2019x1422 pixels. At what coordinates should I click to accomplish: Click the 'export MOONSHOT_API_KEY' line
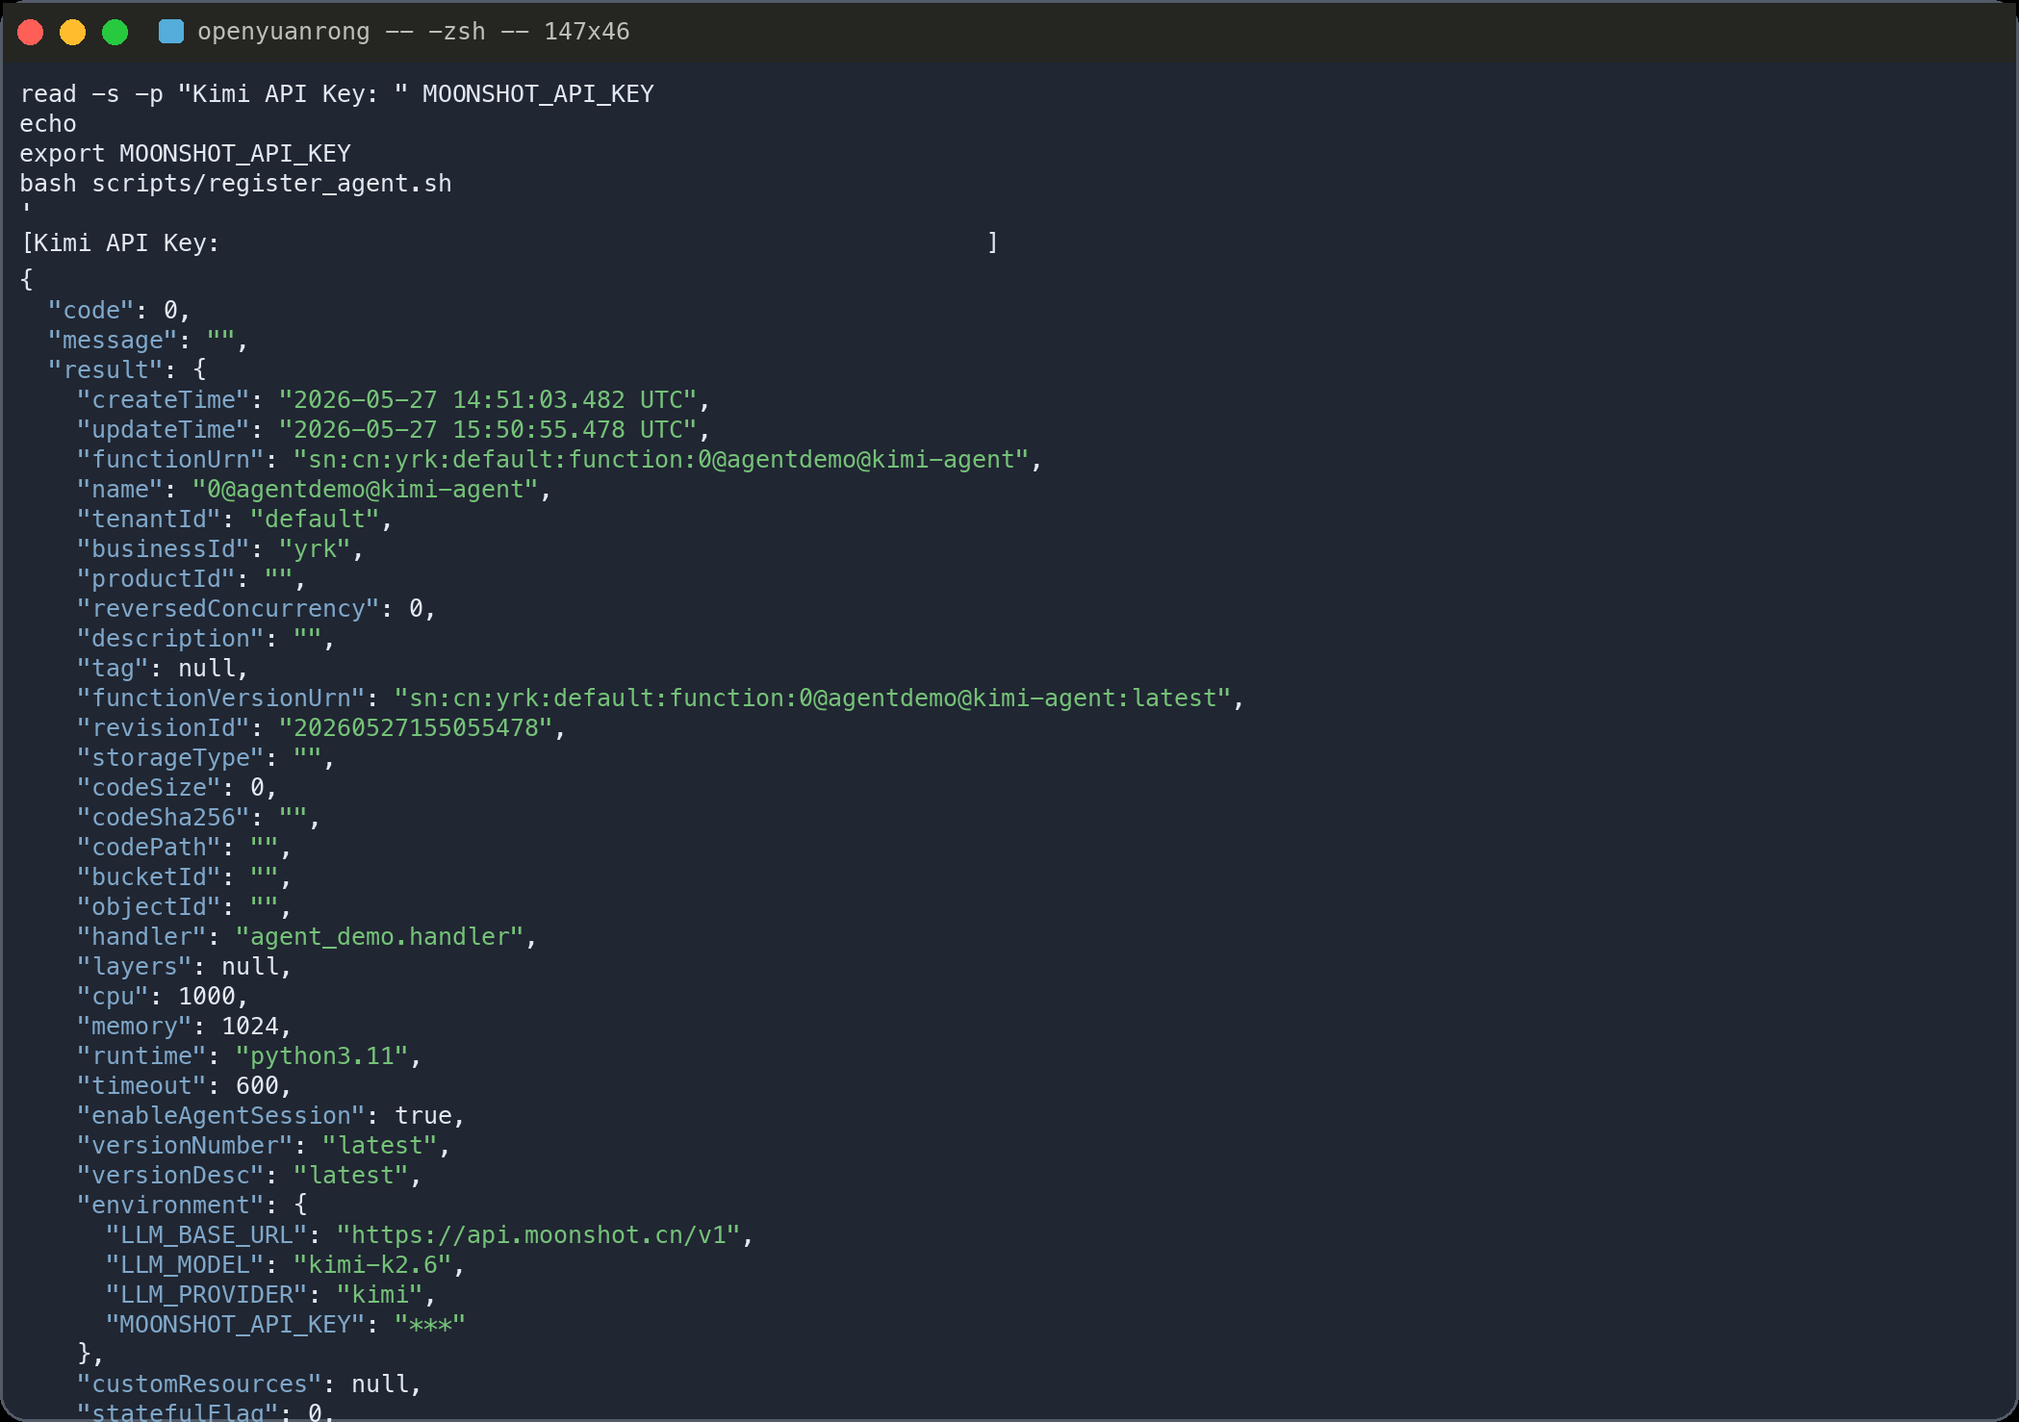click(185, 154)
